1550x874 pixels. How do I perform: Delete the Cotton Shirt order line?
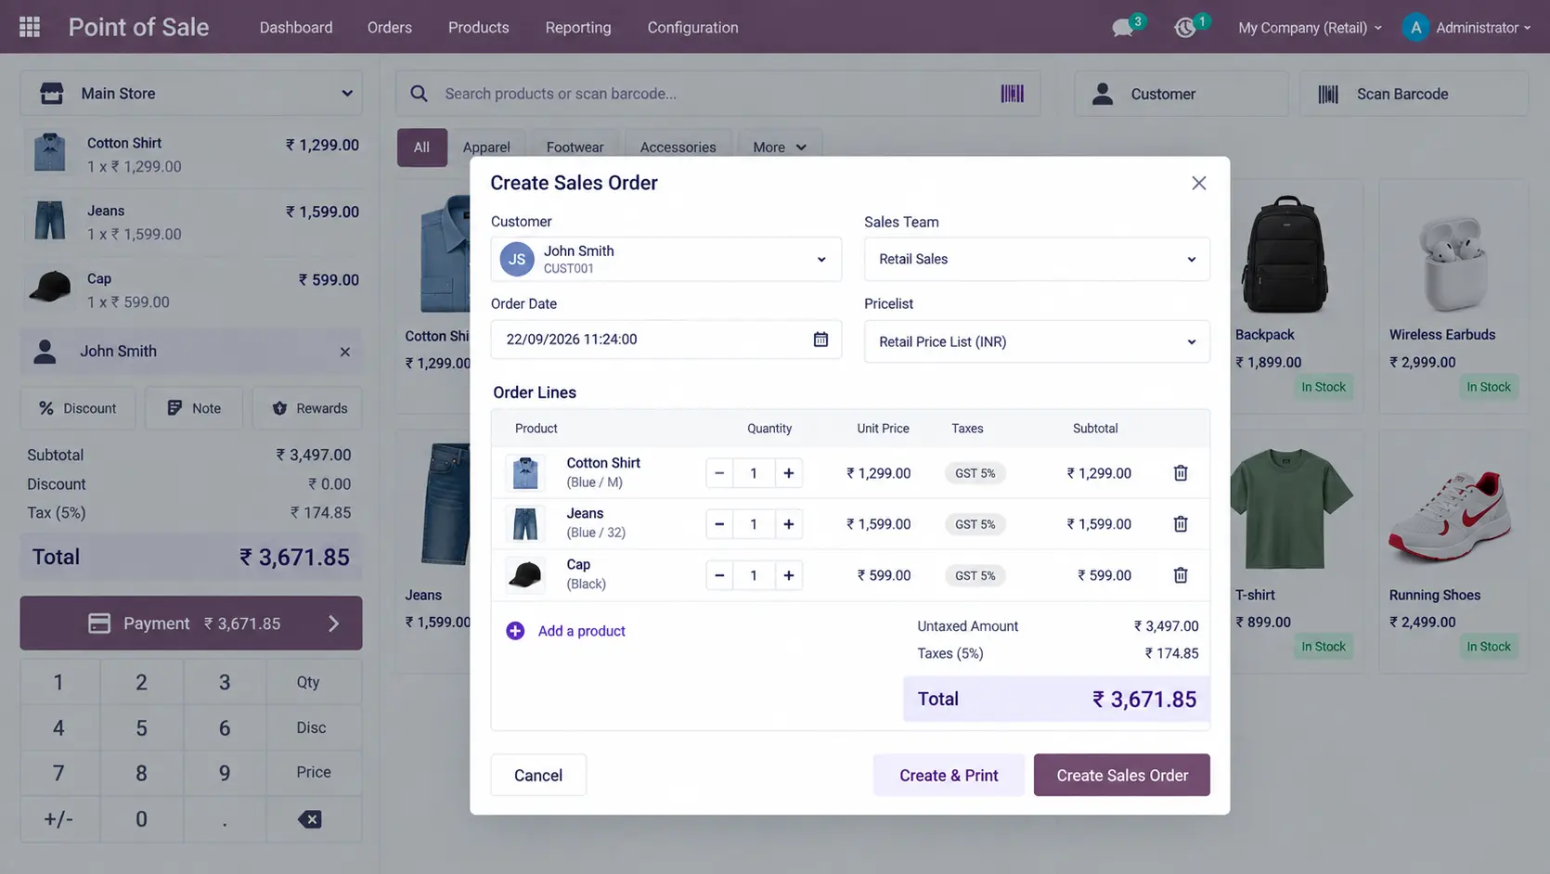coord(1181,473)
